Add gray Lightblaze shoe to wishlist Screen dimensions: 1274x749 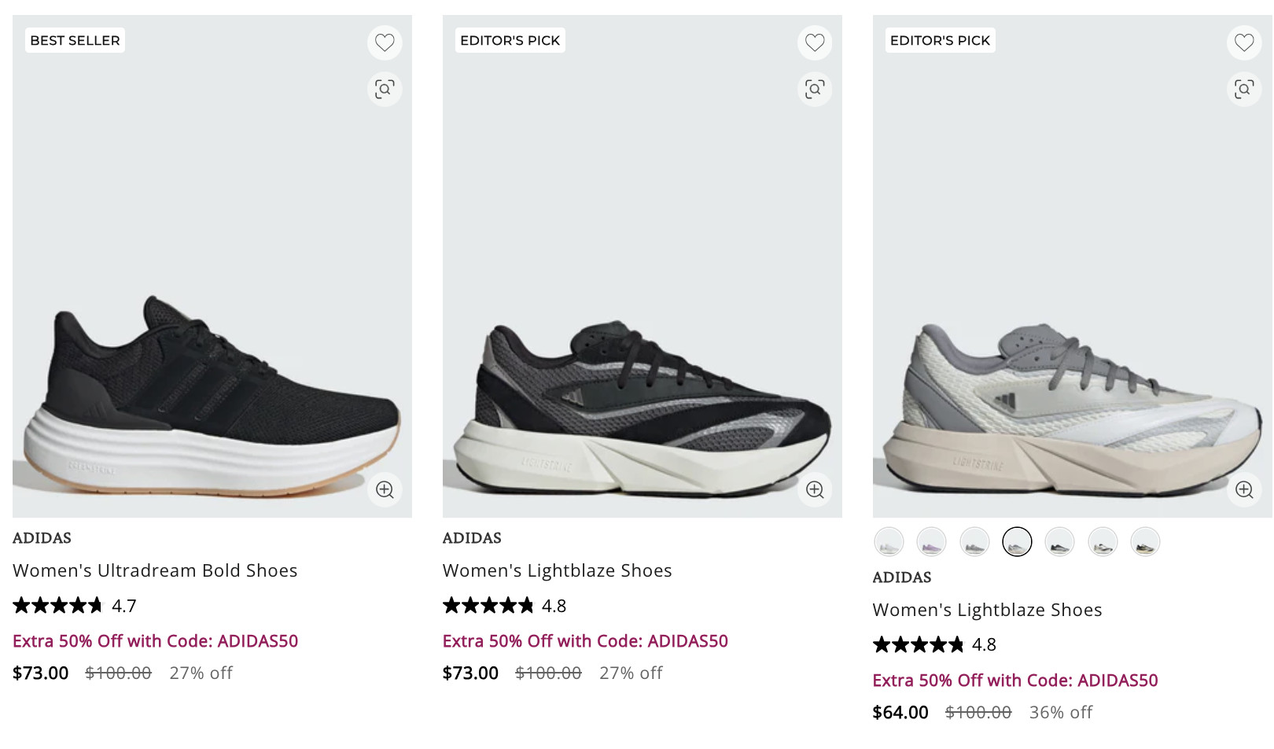click(x=1244, y=42)
